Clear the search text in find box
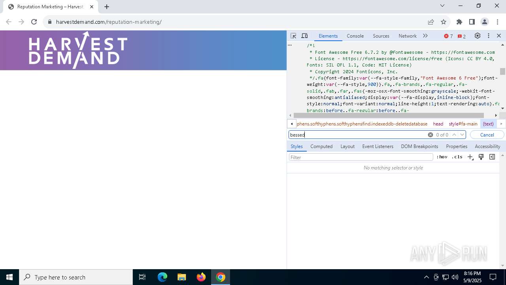Viewport: 506px width, 285px height. pos(430,135)
